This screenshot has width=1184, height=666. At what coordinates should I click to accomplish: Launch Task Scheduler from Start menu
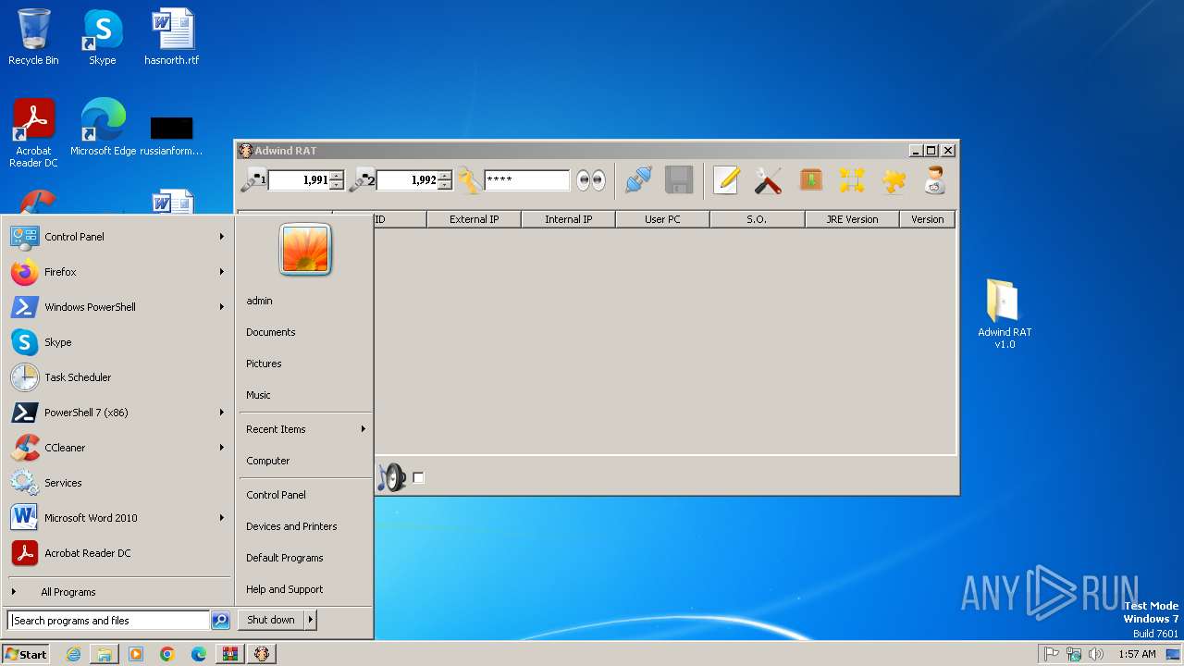pos(118,377)
